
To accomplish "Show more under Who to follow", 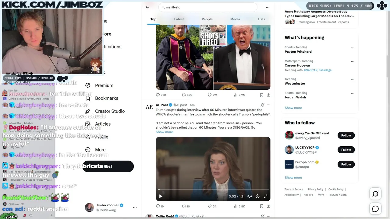I will 293,178.
